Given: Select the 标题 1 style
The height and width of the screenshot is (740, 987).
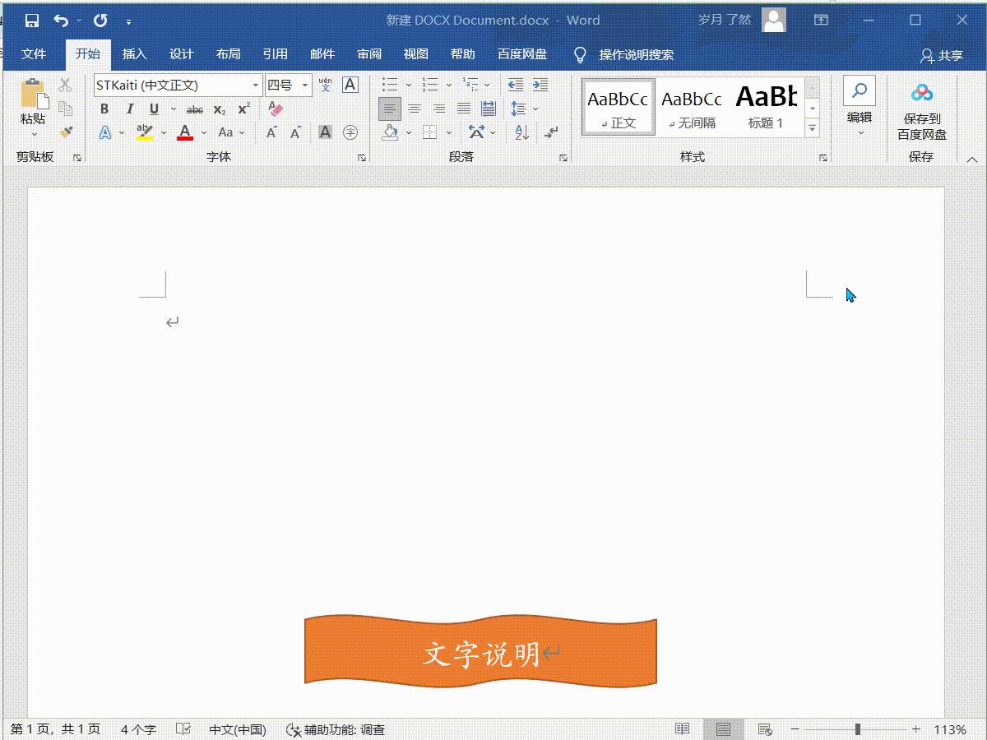Looking at the screenshot, I should [x=766, y=105].
